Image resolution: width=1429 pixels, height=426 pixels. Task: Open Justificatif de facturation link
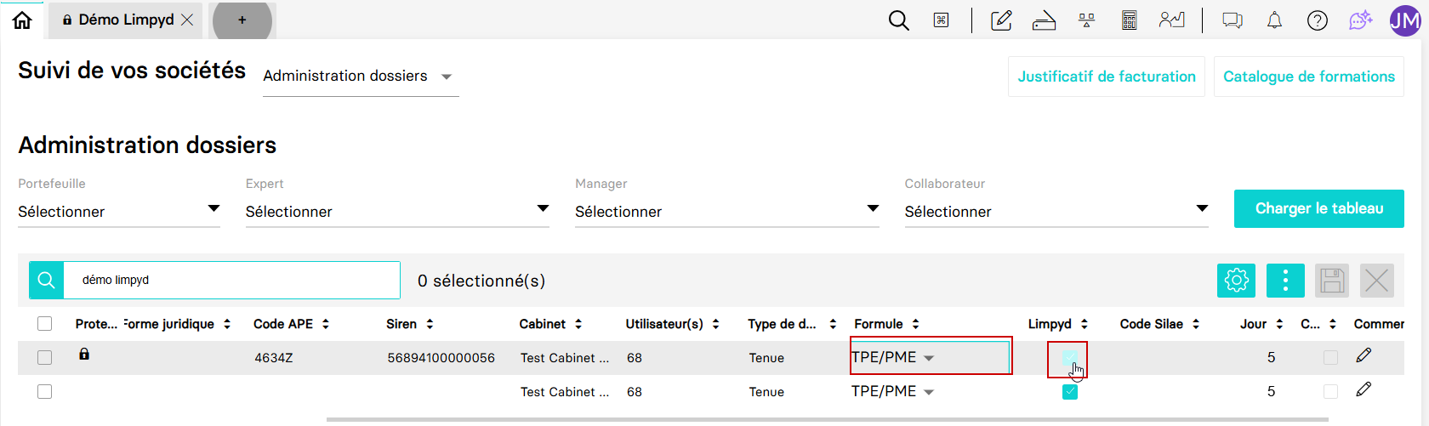click(1107, 77)
